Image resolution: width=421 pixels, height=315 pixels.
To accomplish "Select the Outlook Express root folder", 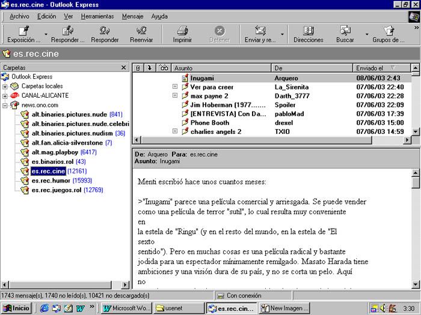I will click(x=32, y=77).
